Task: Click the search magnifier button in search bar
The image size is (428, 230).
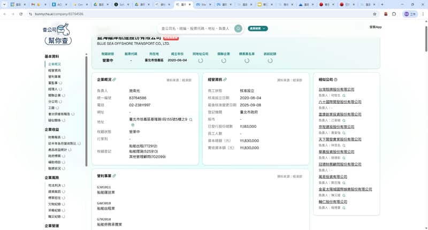Action: [238, 28]
